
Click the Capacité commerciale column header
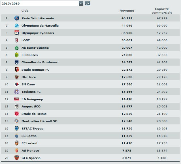(162, 11)
